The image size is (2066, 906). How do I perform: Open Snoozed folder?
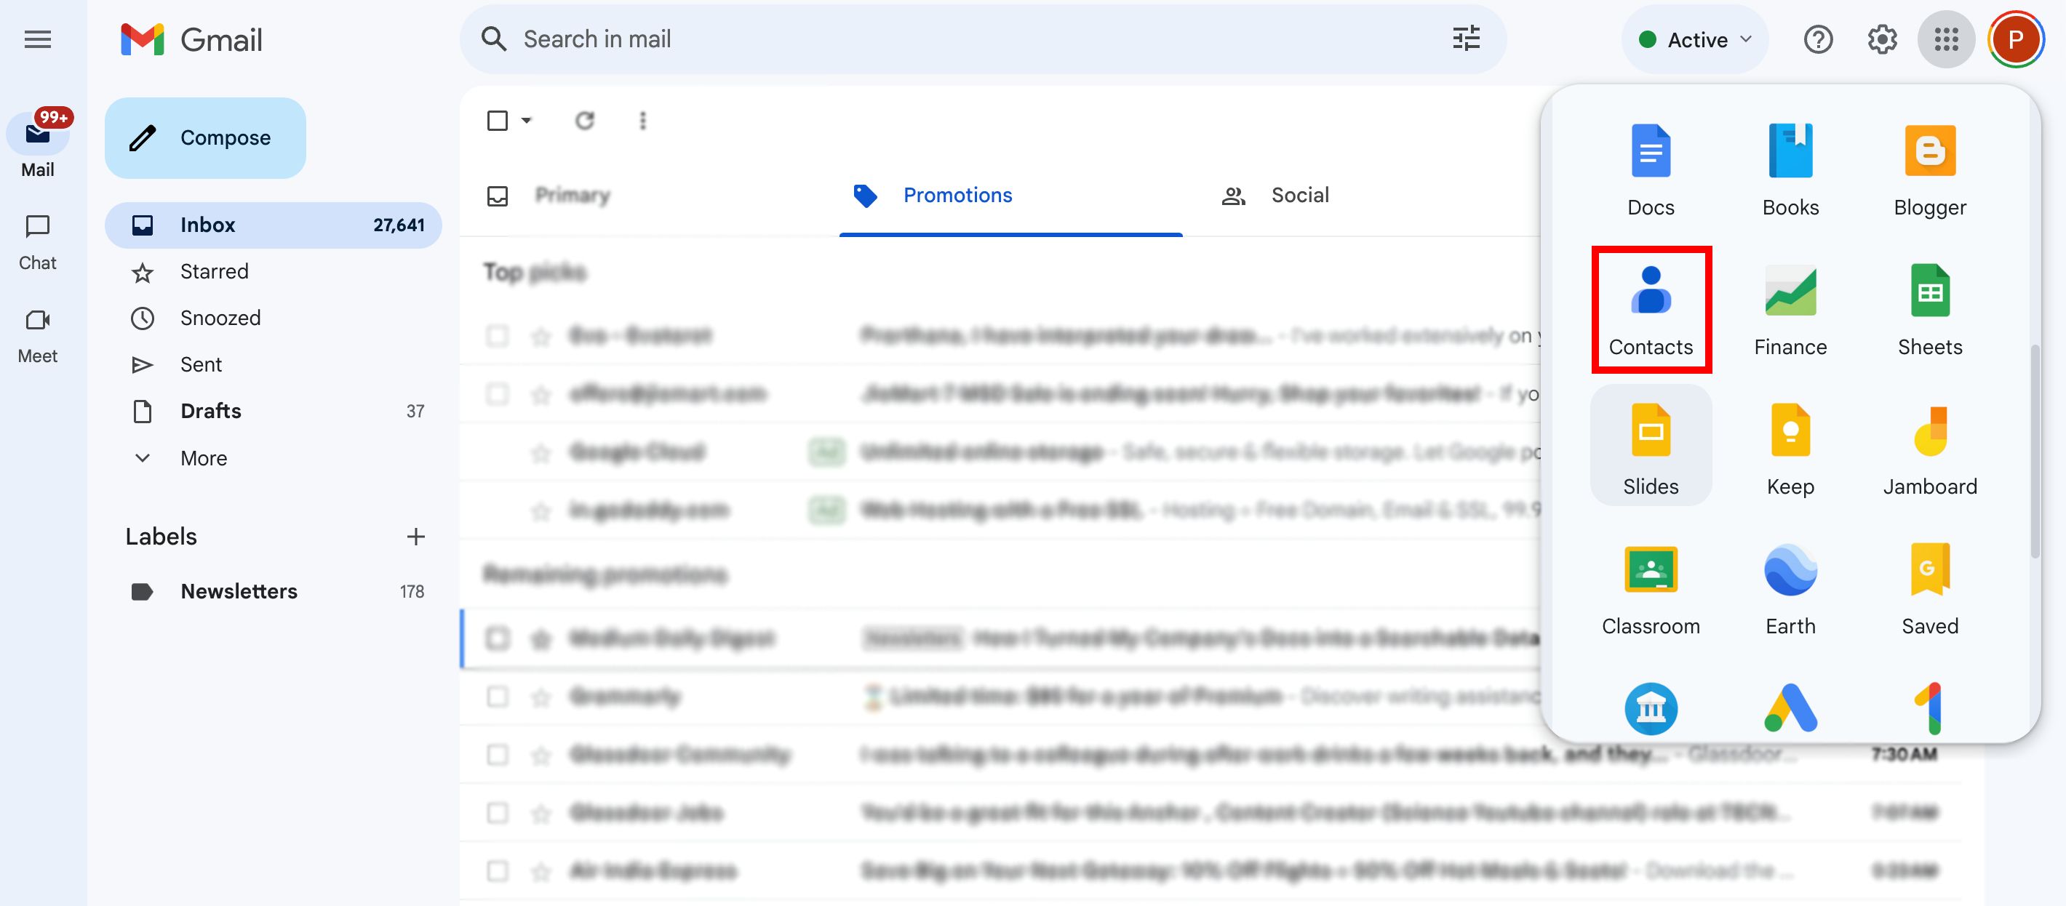click(x=273, y=318)
